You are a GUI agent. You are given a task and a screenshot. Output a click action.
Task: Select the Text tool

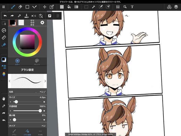click(x=132, y=7)
